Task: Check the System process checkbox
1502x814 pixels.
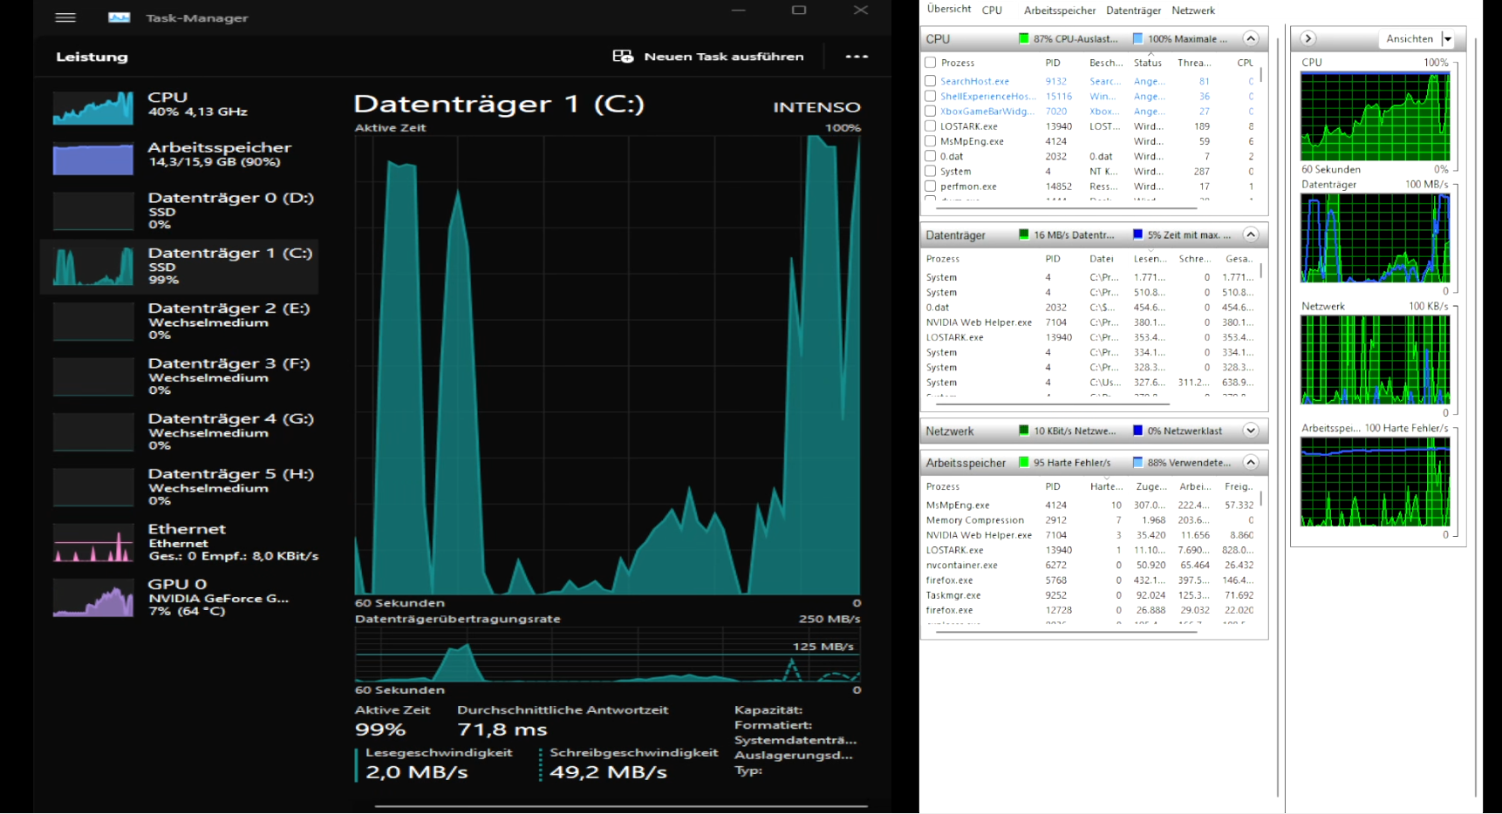Action: 931,171
